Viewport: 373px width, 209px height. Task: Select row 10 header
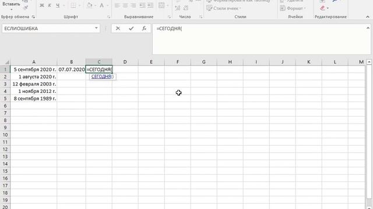pos(5,135)
